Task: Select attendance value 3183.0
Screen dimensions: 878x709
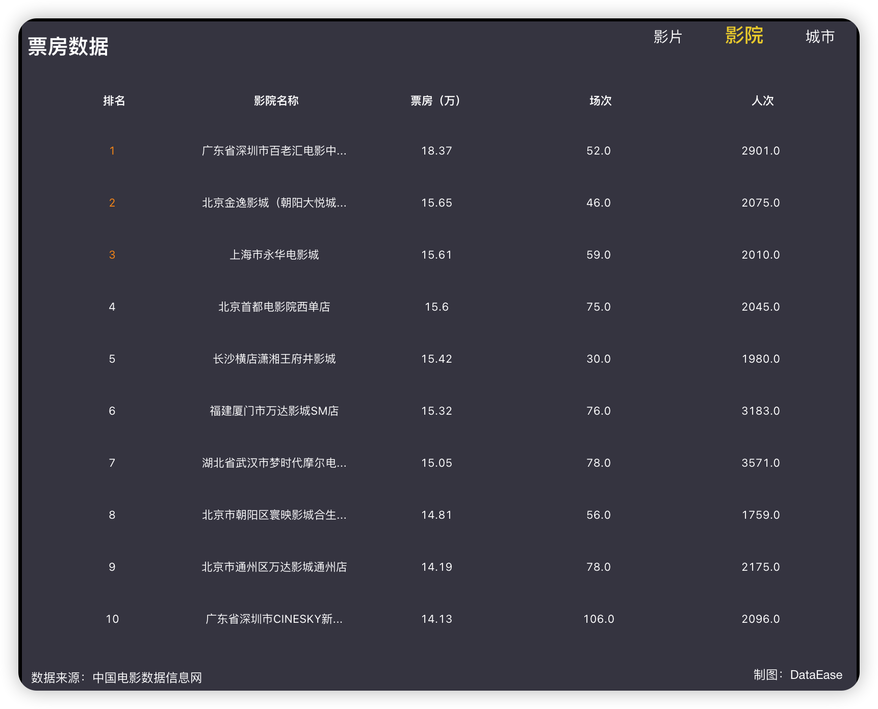Action: point(761,411)
